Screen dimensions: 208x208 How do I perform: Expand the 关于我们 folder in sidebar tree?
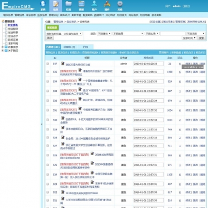2,51
